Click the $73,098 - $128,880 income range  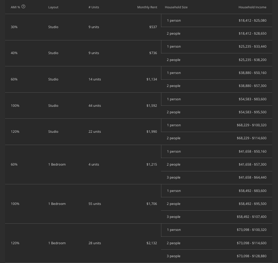pyautogui.click(x=251, y=256)
